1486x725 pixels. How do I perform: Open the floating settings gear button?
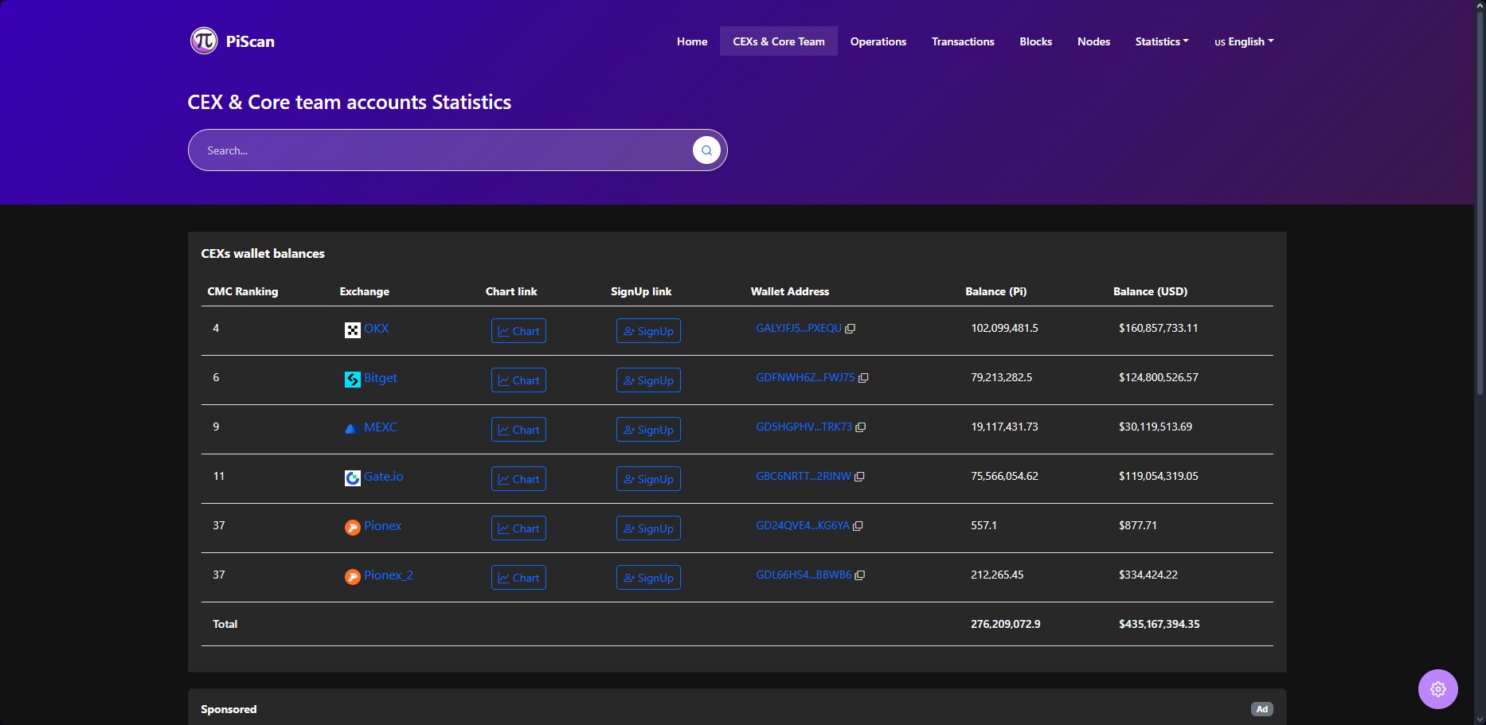1437,689
